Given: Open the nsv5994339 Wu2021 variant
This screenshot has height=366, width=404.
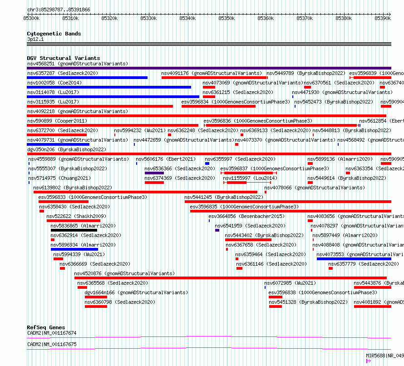Looking at the screenshot, I should pos(79,254).
